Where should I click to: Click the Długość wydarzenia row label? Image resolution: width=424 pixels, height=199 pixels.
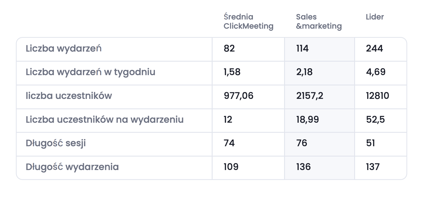pyautogui.click(x=72, y=167)
